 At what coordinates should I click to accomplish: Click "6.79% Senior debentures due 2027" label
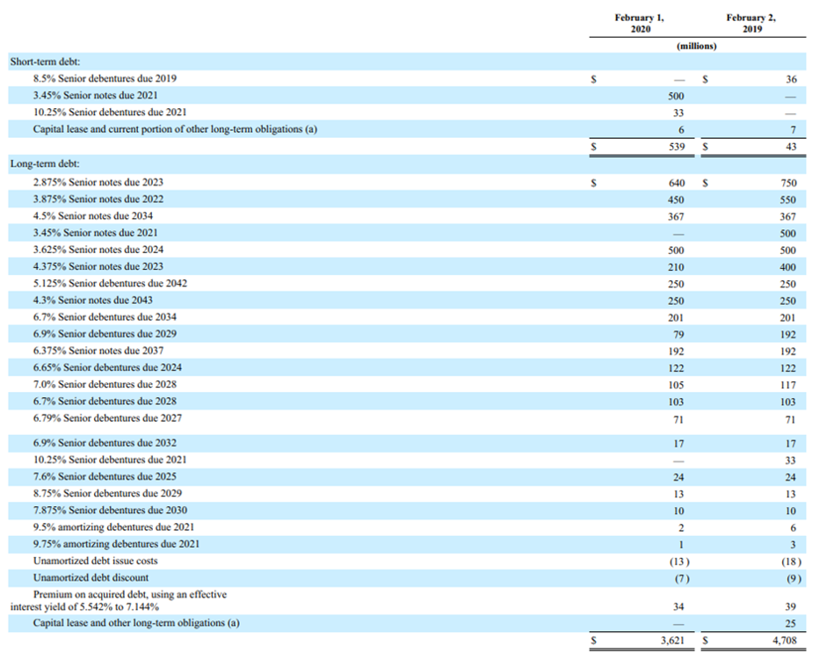point(107,418)
